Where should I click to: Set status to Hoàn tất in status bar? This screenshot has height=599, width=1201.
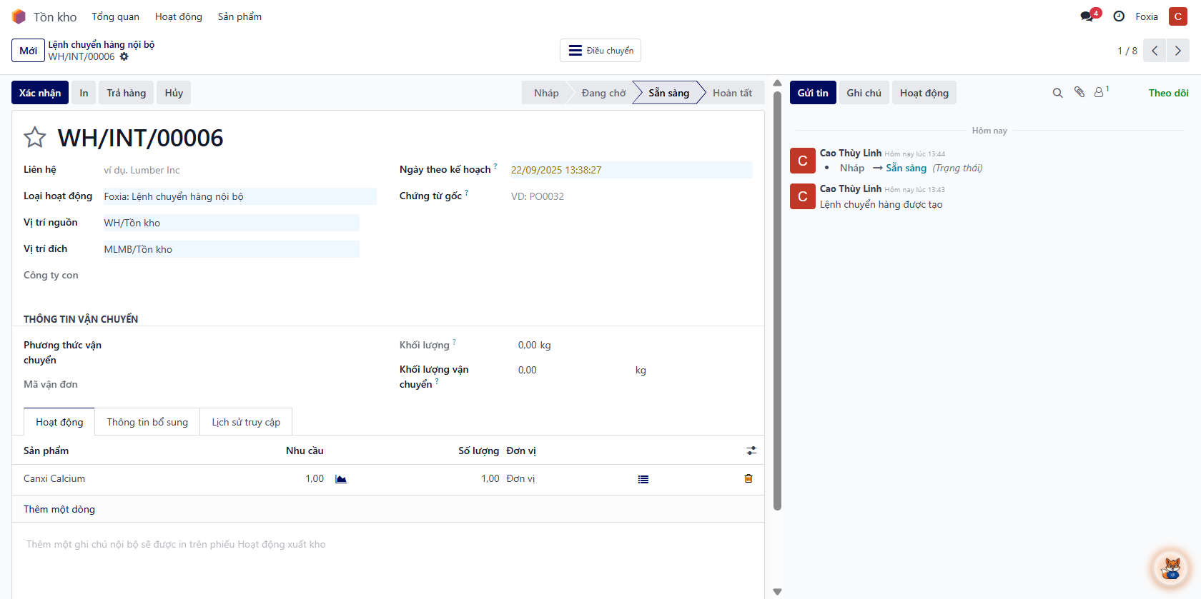coord(732,93)
